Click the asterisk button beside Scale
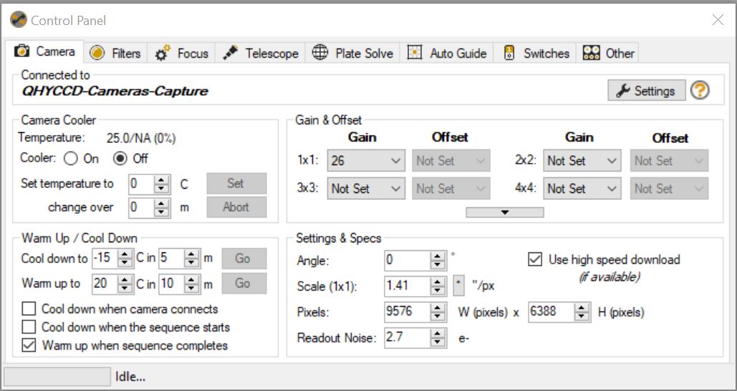 459,287
